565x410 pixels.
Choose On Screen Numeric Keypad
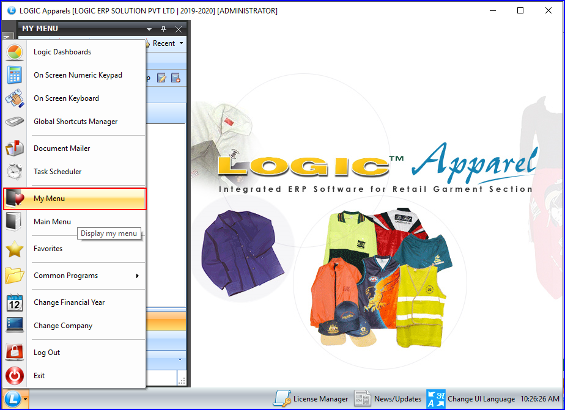click(74, 75)
